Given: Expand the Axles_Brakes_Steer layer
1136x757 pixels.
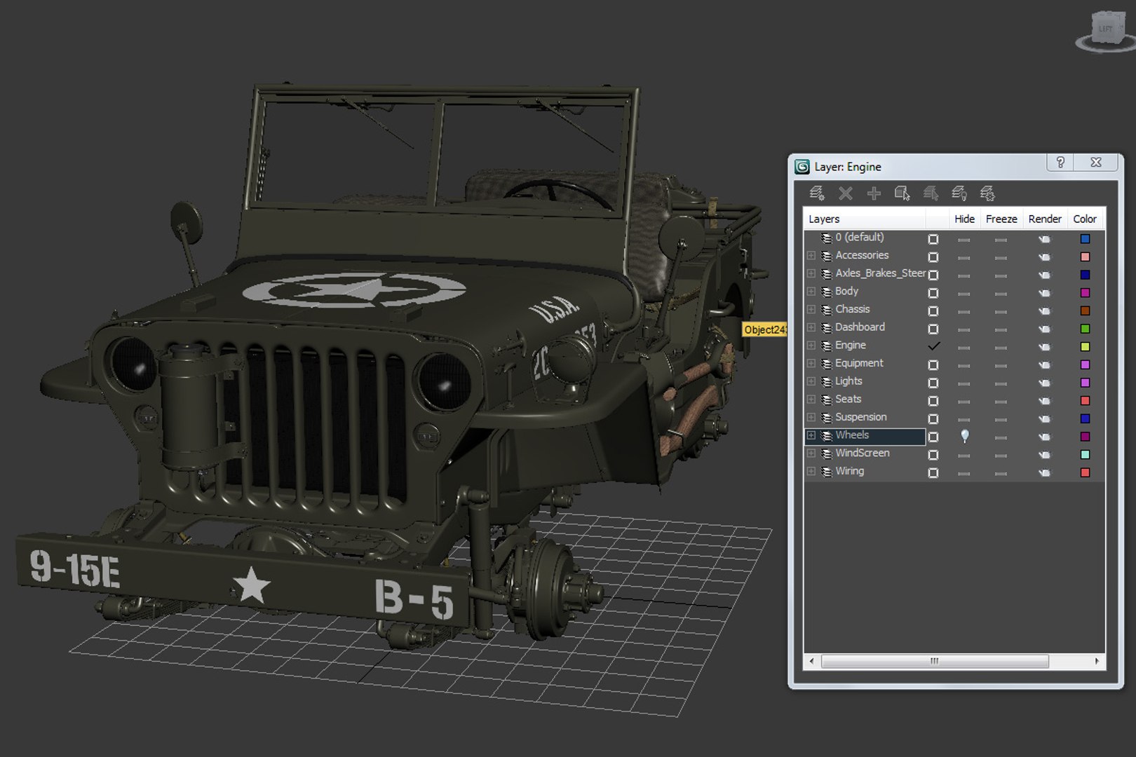Looking at the screenshot, I should pyautogui.click(x=811, y=273).
